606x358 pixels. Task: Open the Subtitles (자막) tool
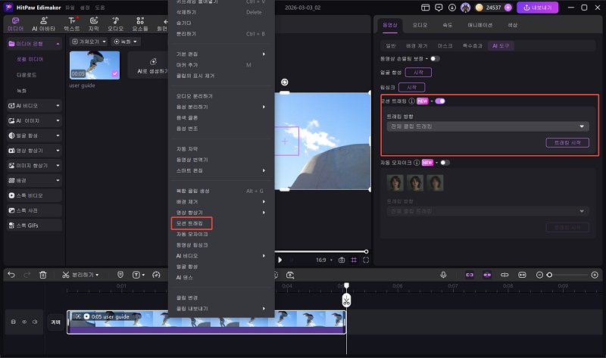(x=93, y=24)
